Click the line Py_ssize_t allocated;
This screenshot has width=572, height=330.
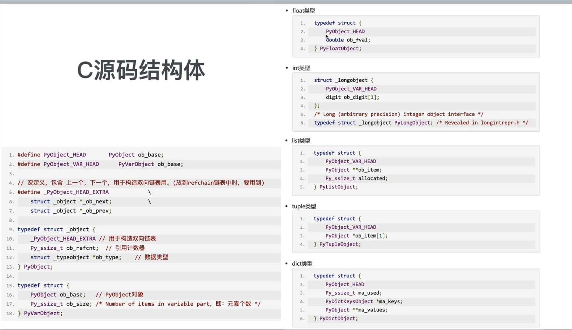coord(356,178)
